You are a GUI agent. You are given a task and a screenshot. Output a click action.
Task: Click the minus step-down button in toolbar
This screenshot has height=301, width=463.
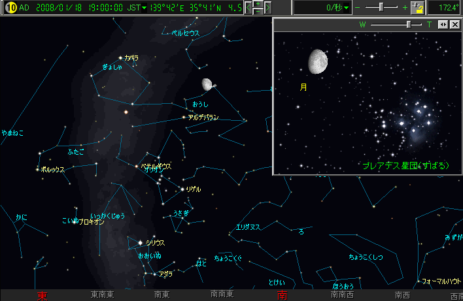pos(258,12)
